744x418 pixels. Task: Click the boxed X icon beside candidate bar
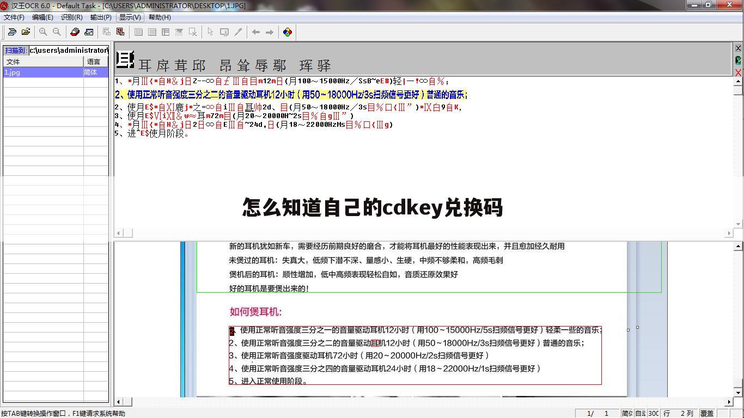(739, 48)
